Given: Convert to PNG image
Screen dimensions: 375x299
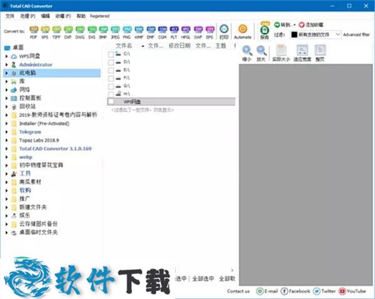Looking at the screenshot, I should point(127,32).
